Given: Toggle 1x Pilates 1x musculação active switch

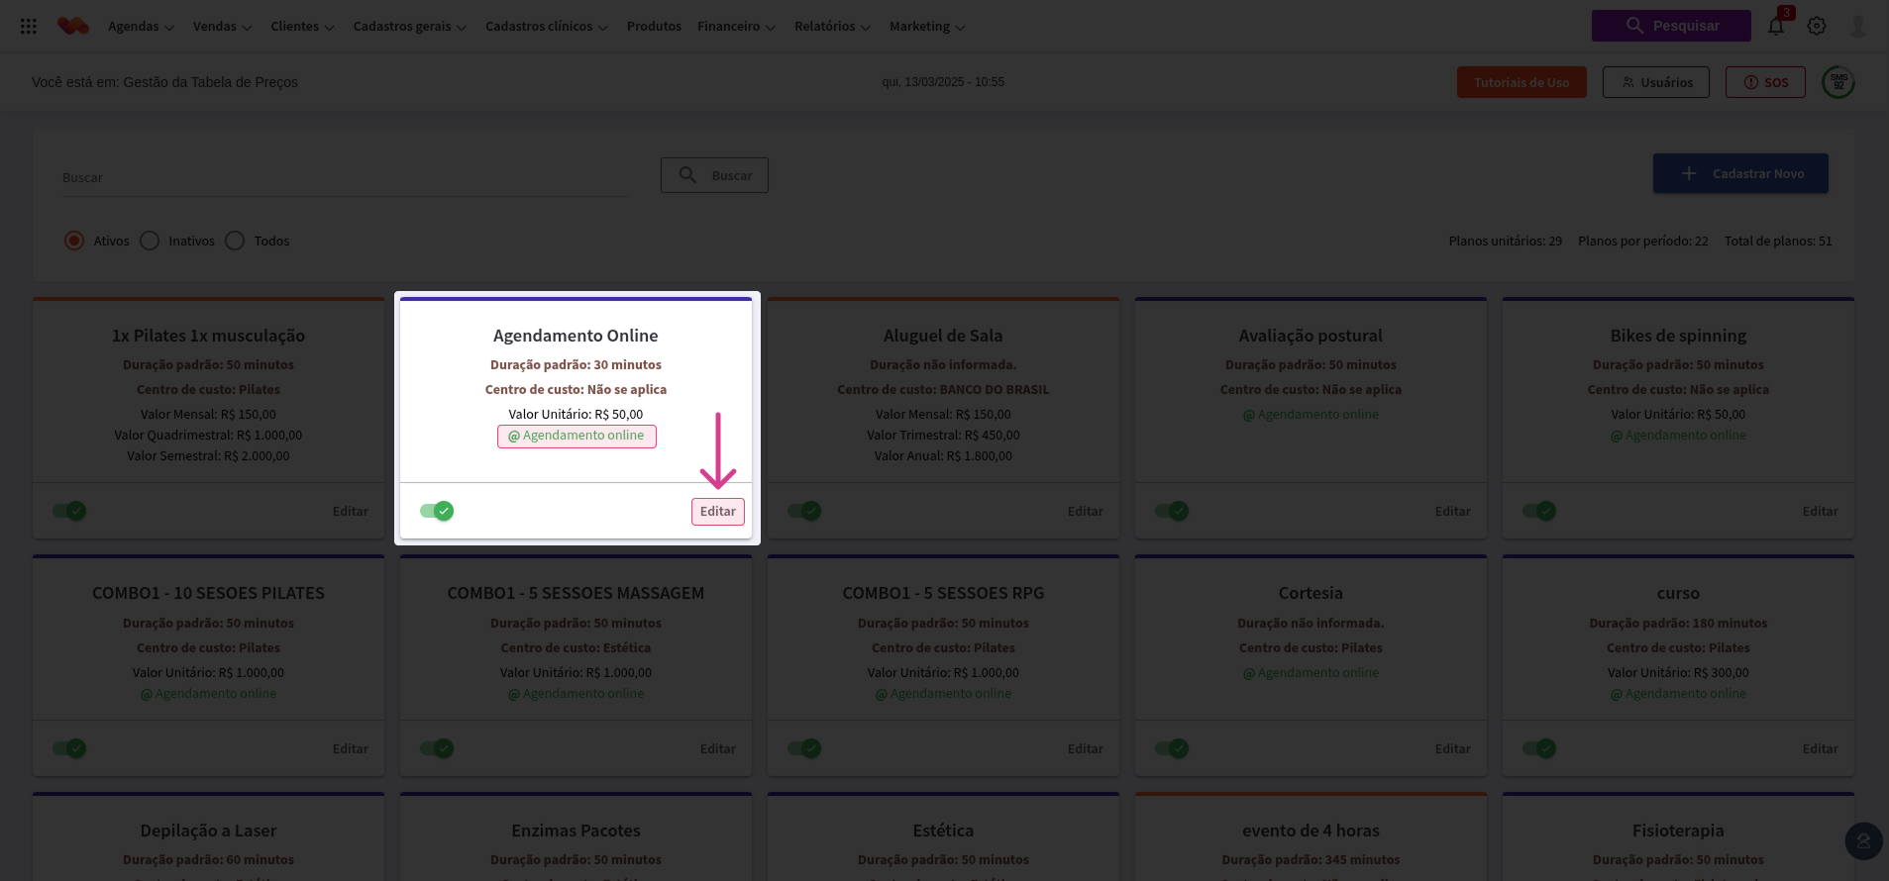Looking at the screenshot, I should tap(69, 511).
